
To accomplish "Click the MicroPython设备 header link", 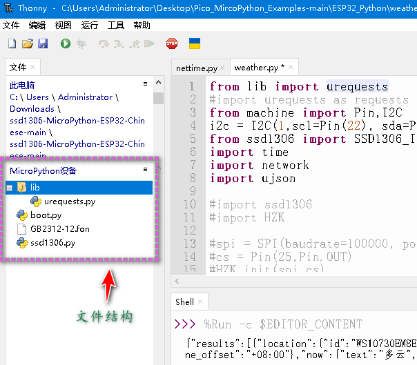I will point(43,170).
